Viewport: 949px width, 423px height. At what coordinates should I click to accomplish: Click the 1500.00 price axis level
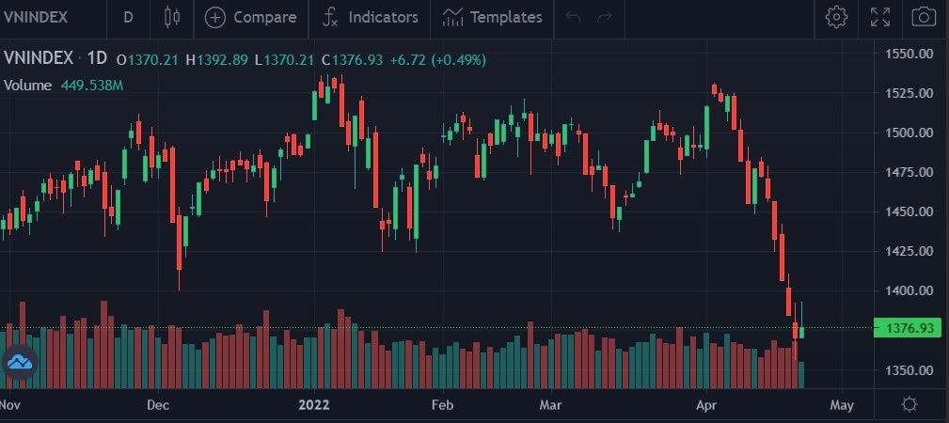coord(909,133)
